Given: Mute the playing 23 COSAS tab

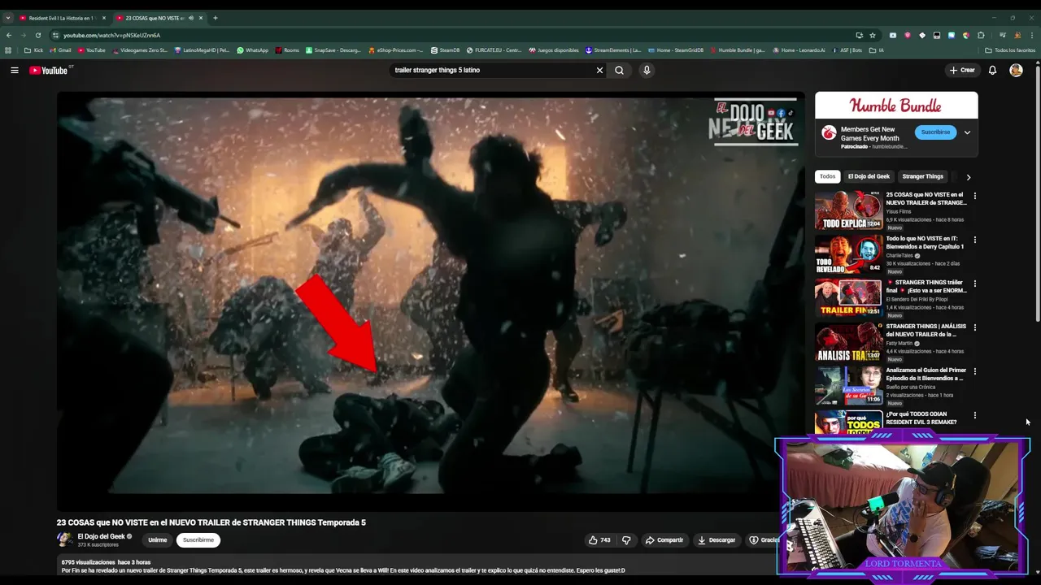Looking at the screenshot, I should pos(190,18).
